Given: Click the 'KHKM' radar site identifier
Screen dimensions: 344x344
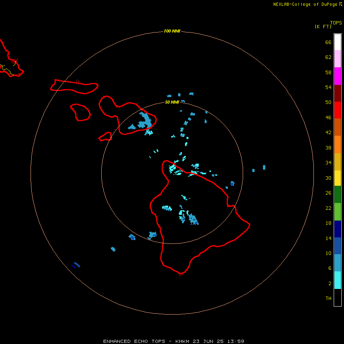Looking at the screenshot, I should pyautogui.click(x=182, y=341).
